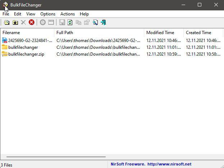Screen dimensions: 224x168
Task: Sort by the Full Path column header
Action: point(99,33)
